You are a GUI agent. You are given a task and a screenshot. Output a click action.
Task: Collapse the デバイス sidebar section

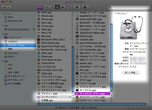3,14
